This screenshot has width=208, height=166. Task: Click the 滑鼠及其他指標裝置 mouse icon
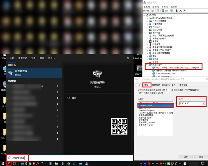[150, 53]
